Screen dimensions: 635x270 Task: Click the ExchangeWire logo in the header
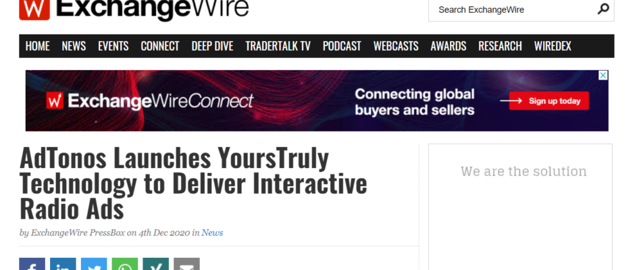(134, 9)
